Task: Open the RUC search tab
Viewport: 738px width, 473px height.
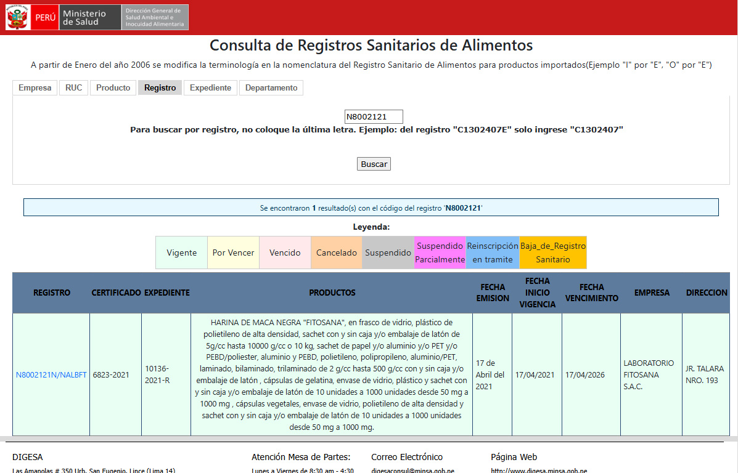Action: (x=74, y=88)
